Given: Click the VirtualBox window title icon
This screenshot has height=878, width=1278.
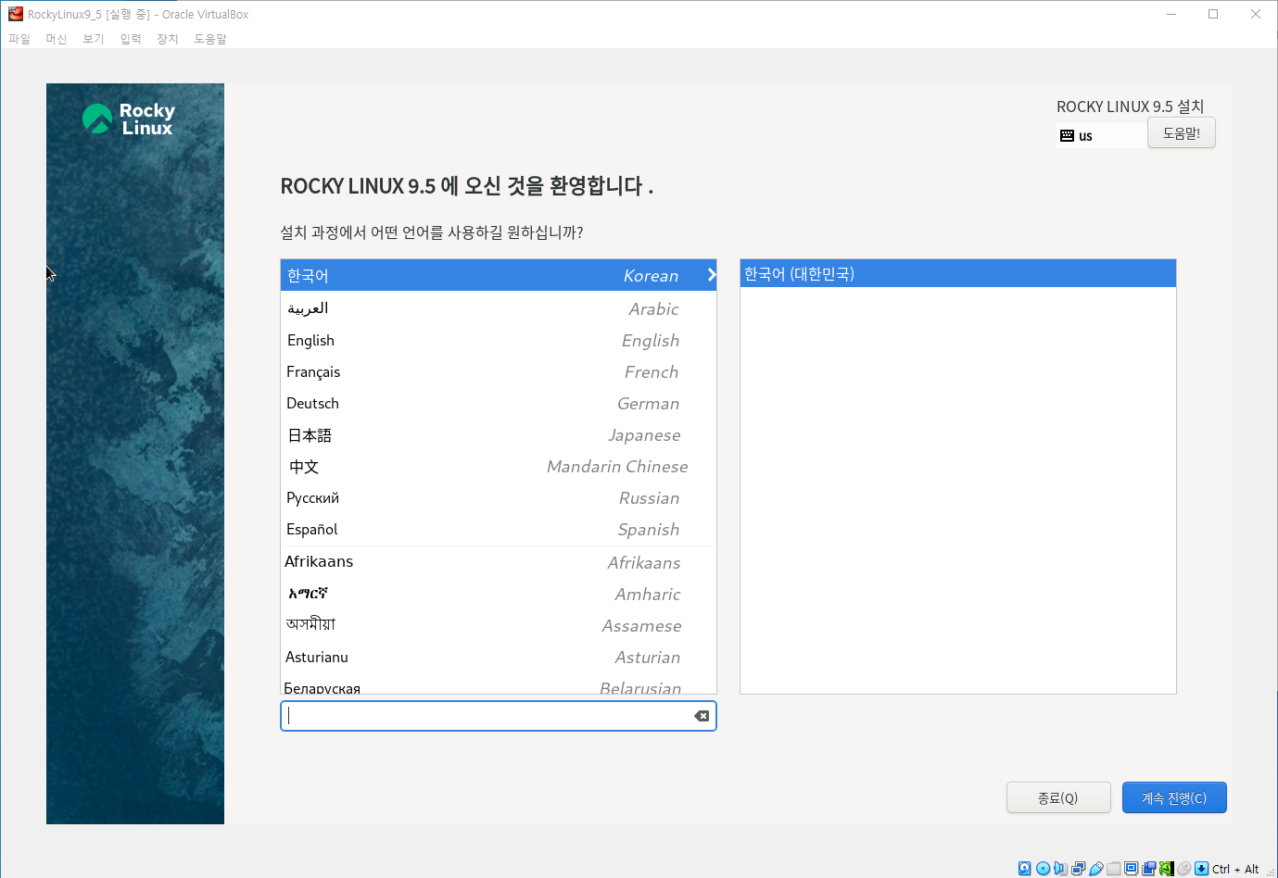Looking at the screenshot, I should click(x=16, y=14).
